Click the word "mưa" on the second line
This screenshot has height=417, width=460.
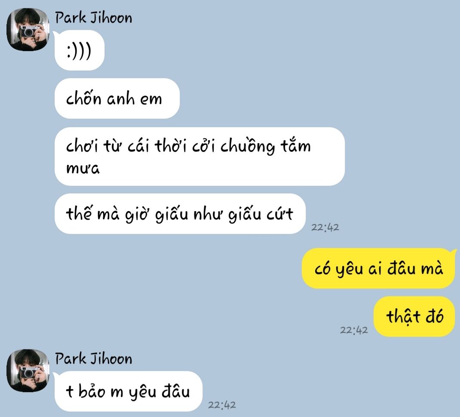(83, 169)
